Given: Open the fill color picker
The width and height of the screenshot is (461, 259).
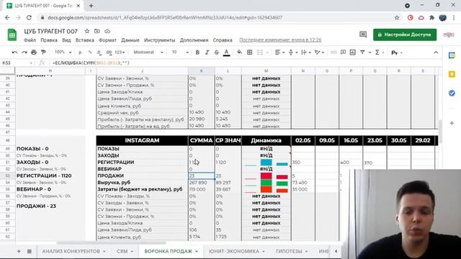Looking at the screenshot, I should (240, 53).
